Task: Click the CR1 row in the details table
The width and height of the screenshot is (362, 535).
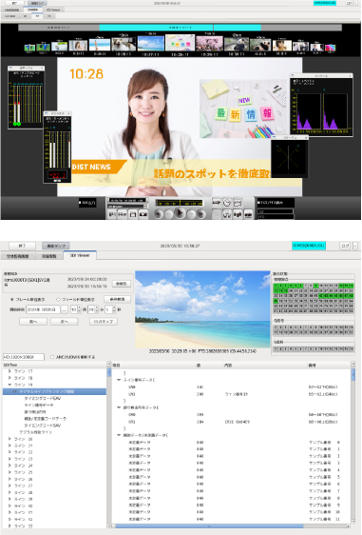Action: (x=231, y=422)
